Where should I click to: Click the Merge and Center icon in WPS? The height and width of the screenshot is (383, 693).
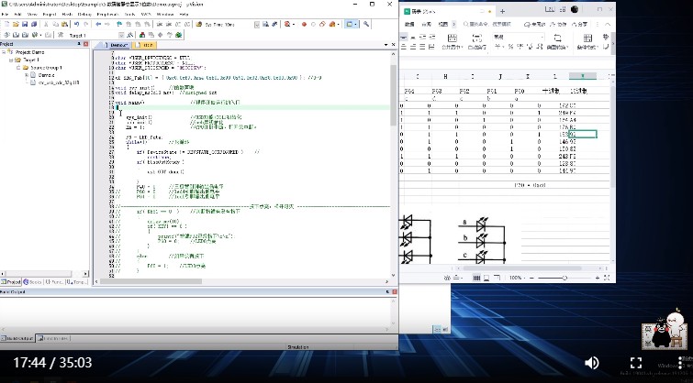453,38
